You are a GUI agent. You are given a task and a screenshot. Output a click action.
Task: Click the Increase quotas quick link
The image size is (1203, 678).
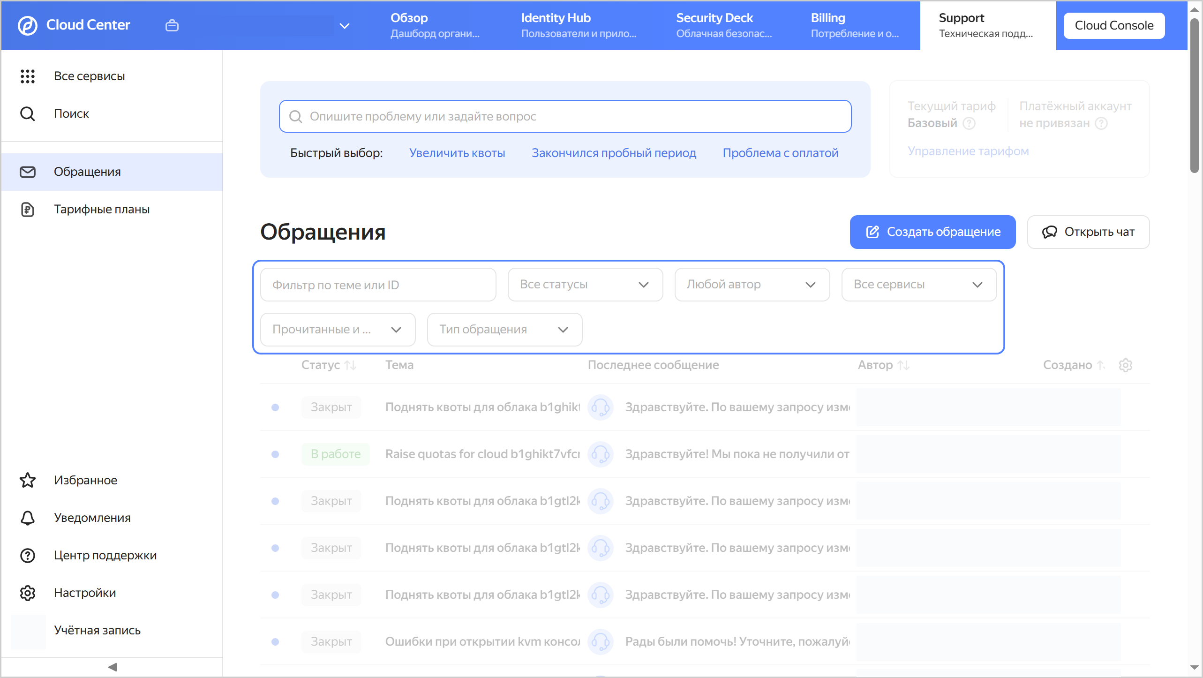coord(457,153)
